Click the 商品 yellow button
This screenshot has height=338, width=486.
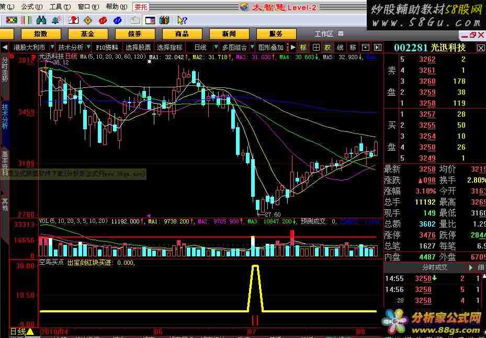pos(182,34)
